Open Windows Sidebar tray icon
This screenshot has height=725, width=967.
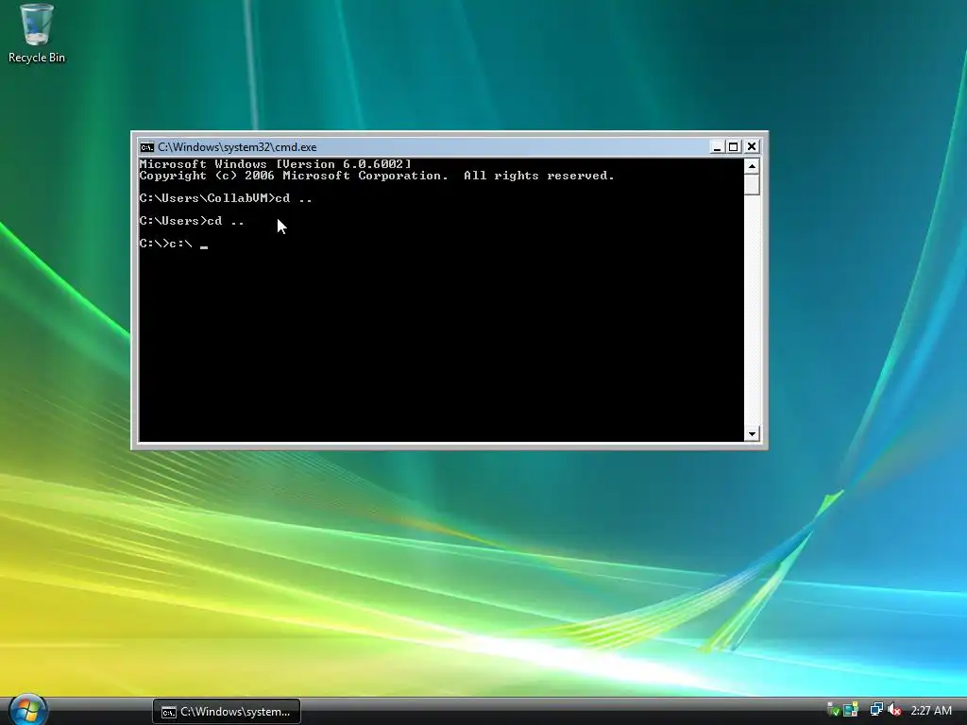click(851, 710)
